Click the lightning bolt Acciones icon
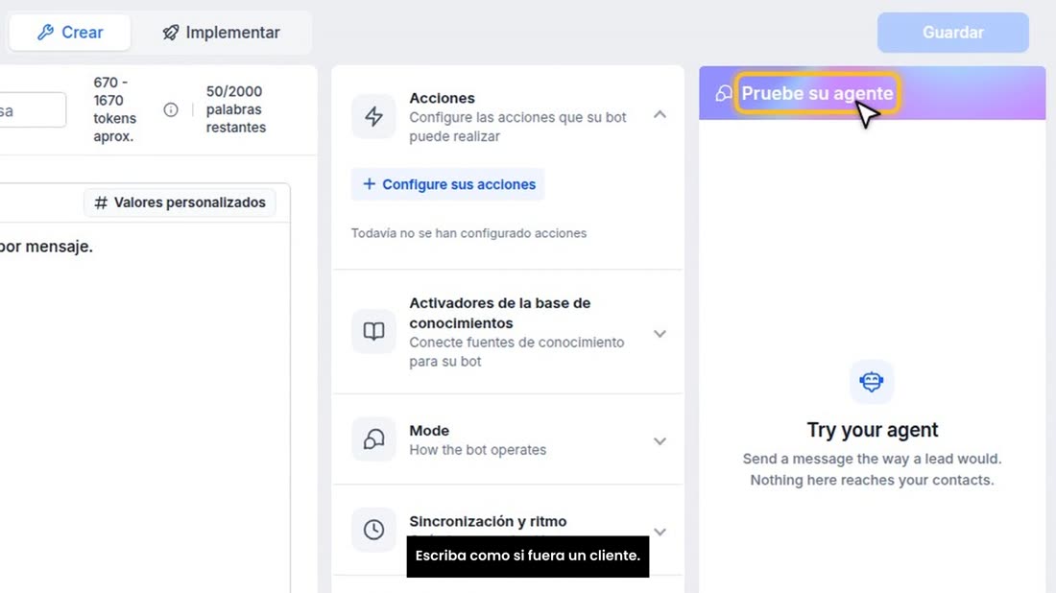This screenshot has width=1056, height=593. point(373,116)
